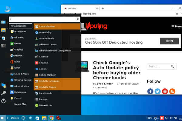The image size is (182, 121).
Task: Select the Liliputing browser tab
Action: click(81, 8)
